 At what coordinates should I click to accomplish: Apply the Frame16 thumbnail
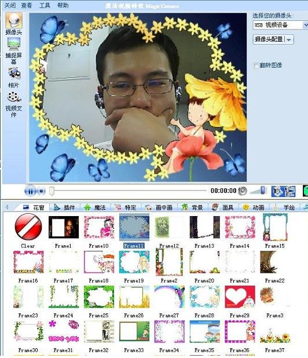pos(28,262)
